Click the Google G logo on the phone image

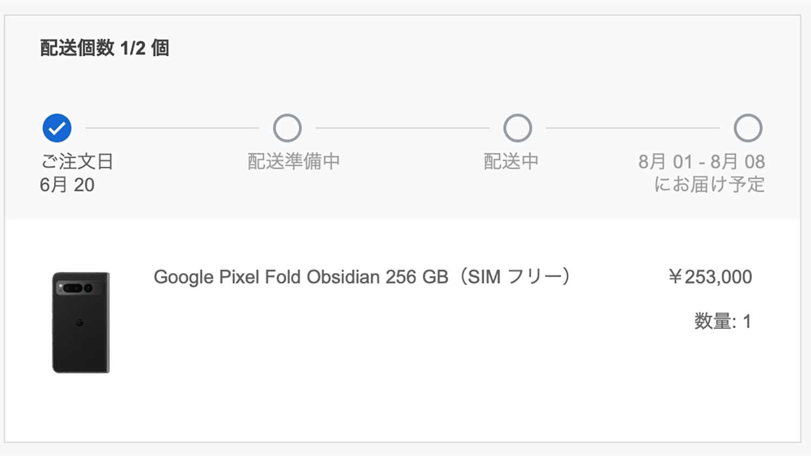(x=79, y=323)
